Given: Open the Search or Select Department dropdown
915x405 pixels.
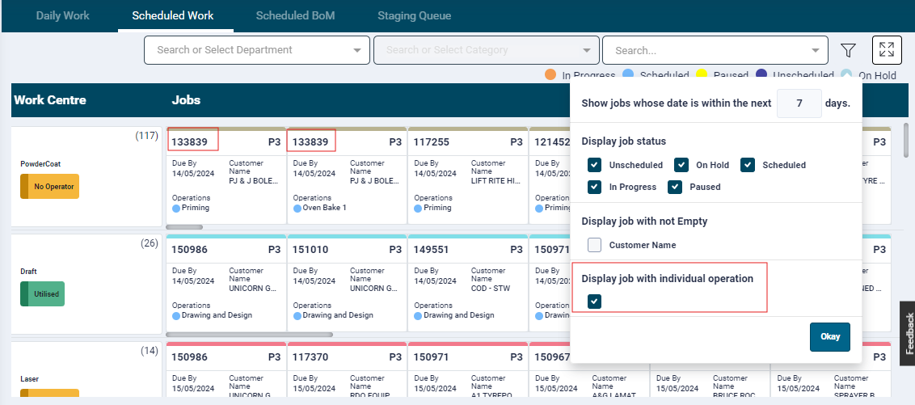Looking at the screenshot, I should [256, 50].
